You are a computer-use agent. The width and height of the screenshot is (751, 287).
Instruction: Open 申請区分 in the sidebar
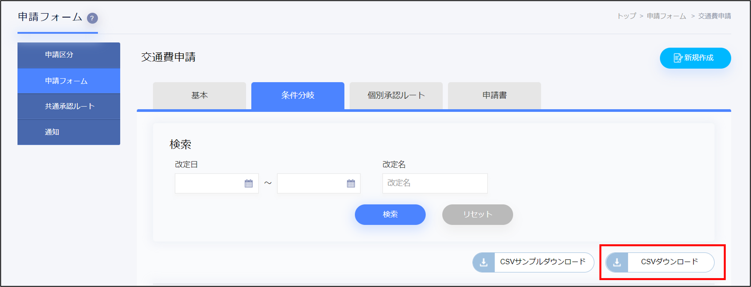[69, 55]
